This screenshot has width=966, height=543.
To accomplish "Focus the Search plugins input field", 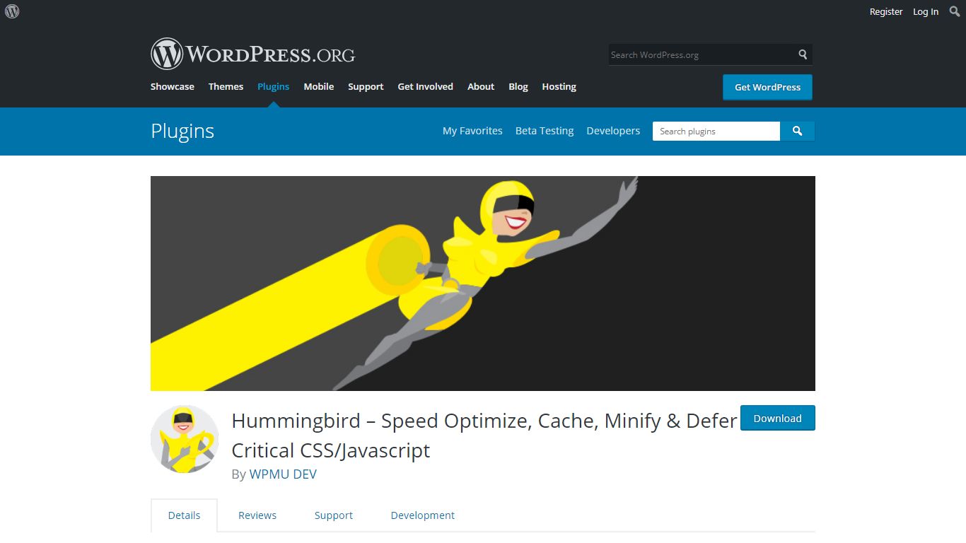I will 716,132.
